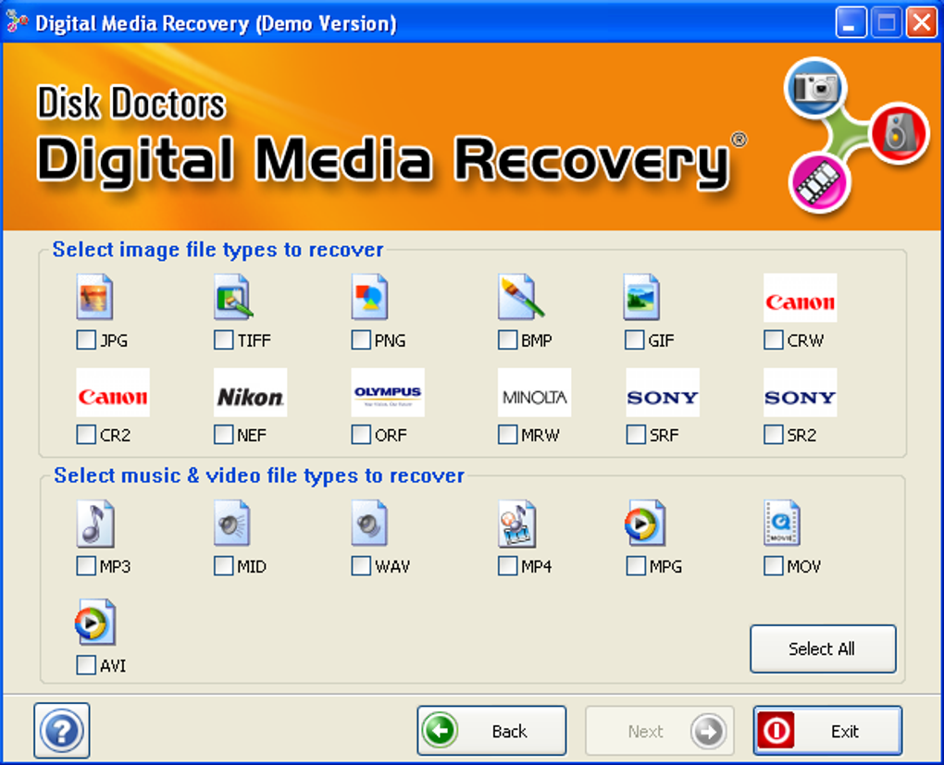Enable the MRW checkbox
The image size is (944, 765).
click(x=507, y=435)
